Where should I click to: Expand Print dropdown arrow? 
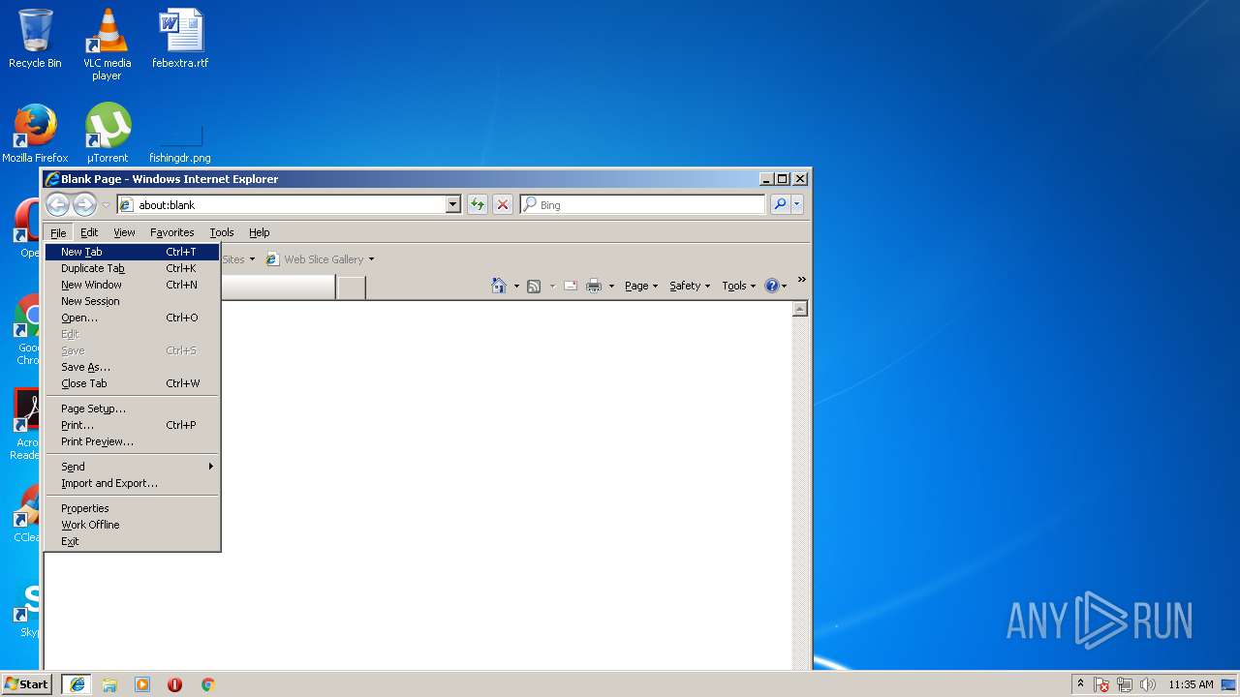611,286
